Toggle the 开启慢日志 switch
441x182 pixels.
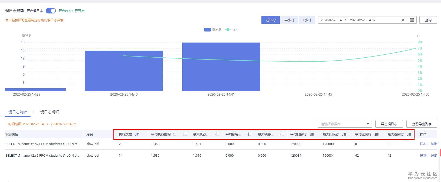[51, 11]
